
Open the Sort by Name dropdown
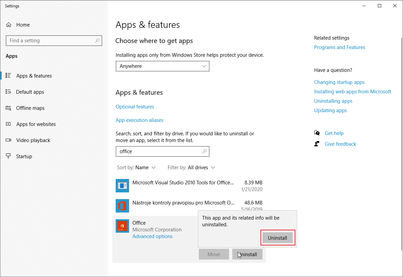coord(136,168)
